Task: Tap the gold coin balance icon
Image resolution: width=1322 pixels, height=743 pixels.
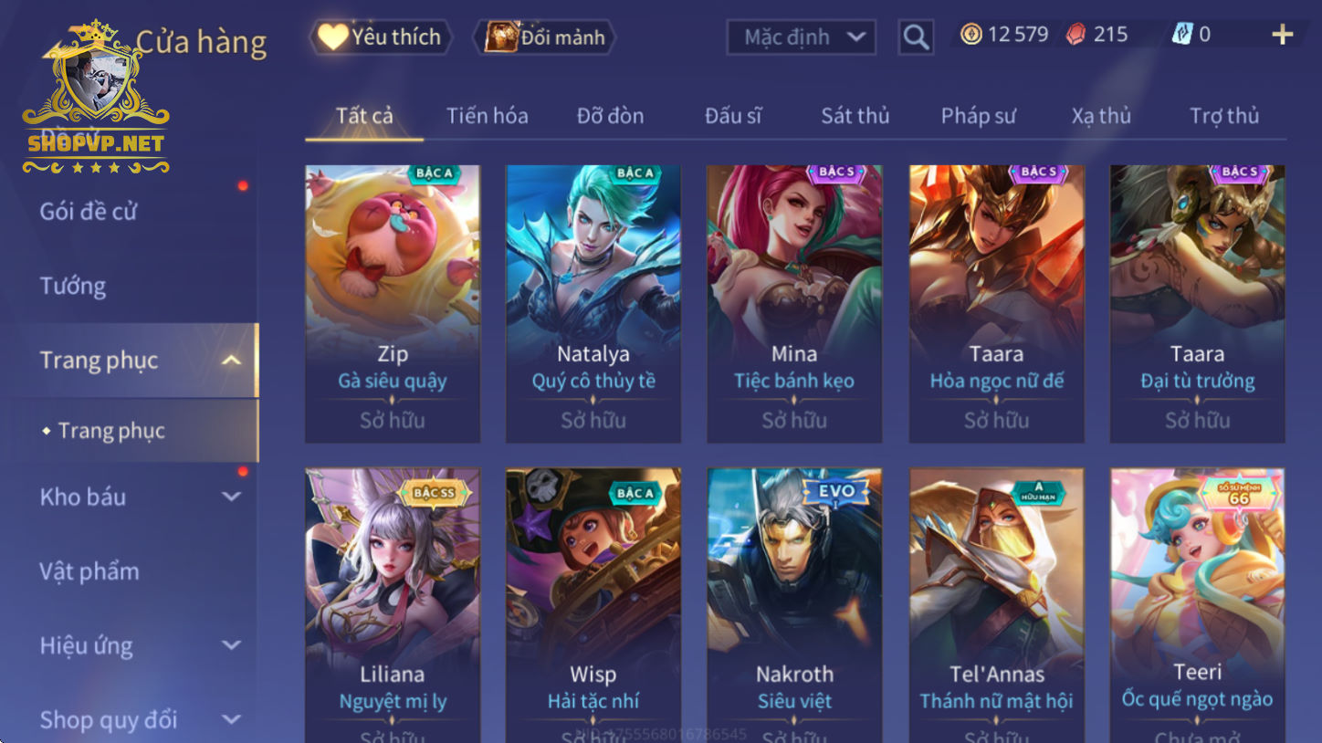Action: click(x=971, y=35)
